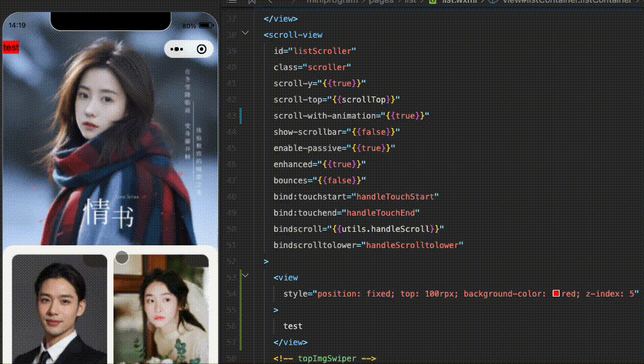Collapse the <view fold chevron near style line
Screen dimensions: 644x364
[245, 276]
